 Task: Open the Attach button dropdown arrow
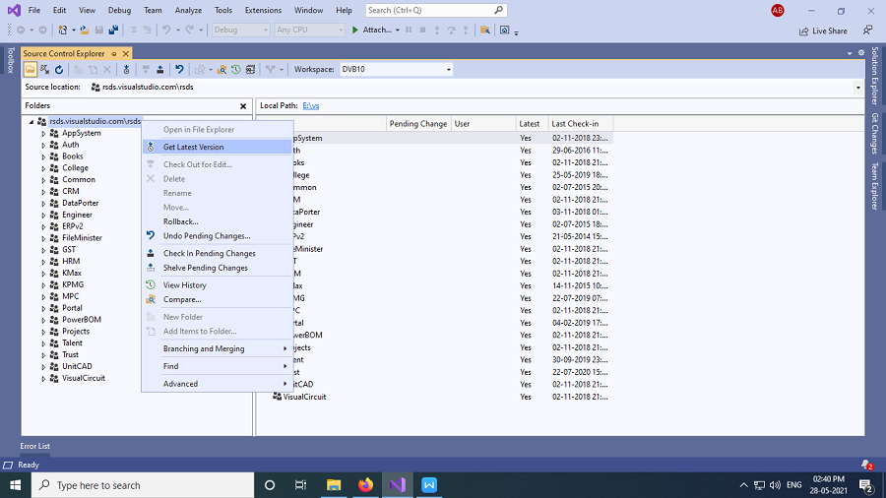coord(398,30)
